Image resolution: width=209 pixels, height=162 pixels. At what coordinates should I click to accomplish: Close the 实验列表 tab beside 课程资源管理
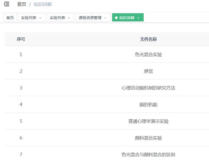point(69,18)
